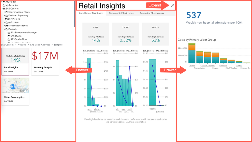Select the Conversational Flows tree item

tap(19, 12)
